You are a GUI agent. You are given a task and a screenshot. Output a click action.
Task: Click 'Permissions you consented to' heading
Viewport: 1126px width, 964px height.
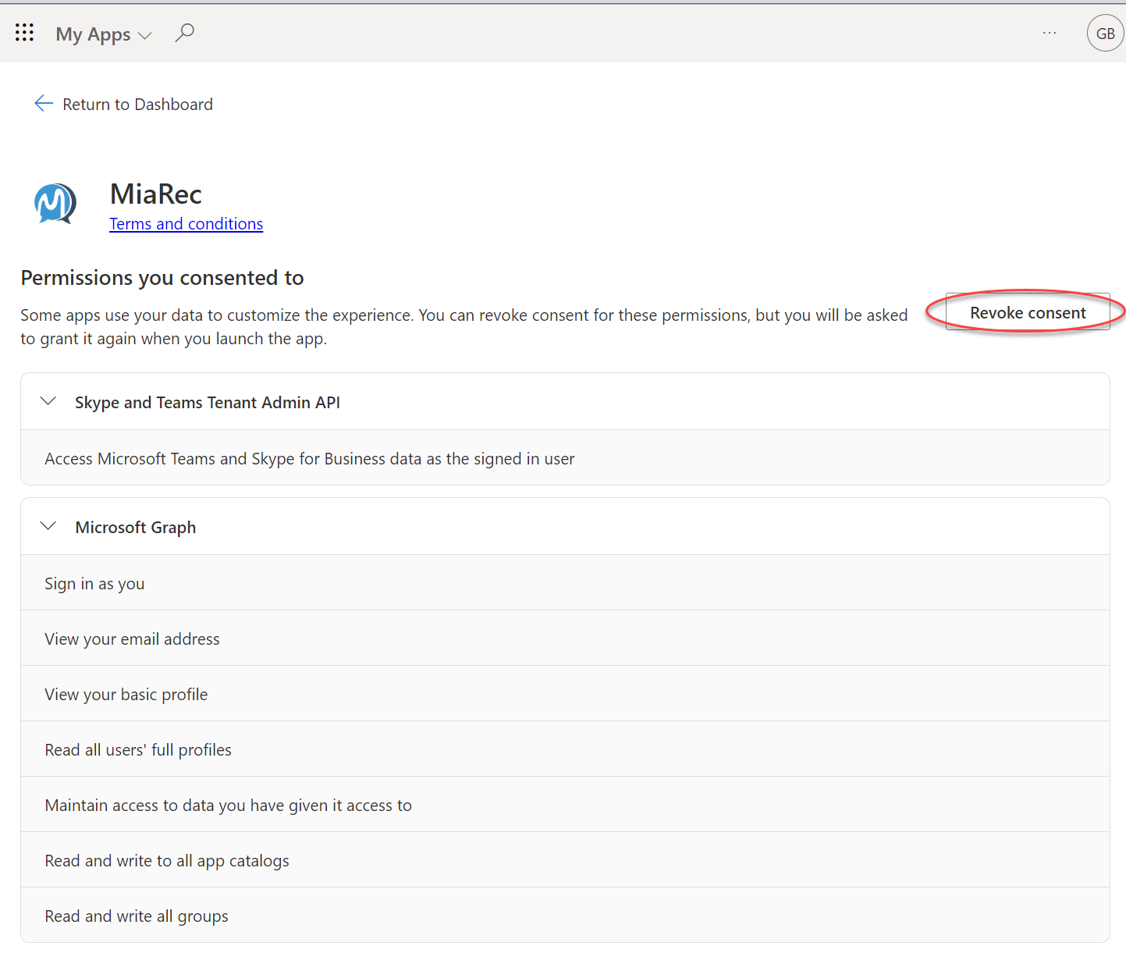(x=162, y=278)
